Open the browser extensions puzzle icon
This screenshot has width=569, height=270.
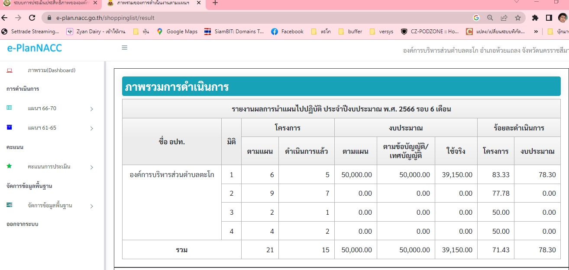click(x=535, y=18)
